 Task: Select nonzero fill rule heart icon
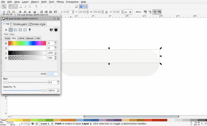tap(56, 30)
